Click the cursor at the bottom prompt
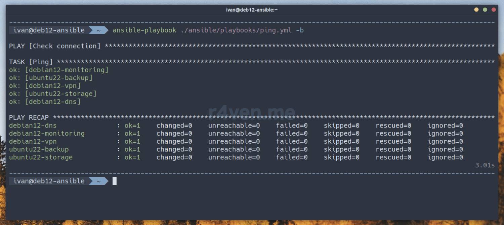The width and height of the screenshot is (504, 225). pyautogui.click(x=115, y=181)
